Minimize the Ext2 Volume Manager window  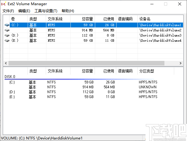(152, 4)
